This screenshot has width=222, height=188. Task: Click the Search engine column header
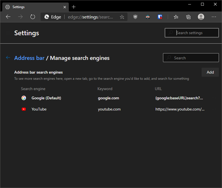[x=33, y=89]
